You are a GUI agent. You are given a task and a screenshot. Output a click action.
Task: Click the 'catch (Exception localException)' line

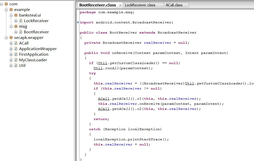tap(125, 129)
